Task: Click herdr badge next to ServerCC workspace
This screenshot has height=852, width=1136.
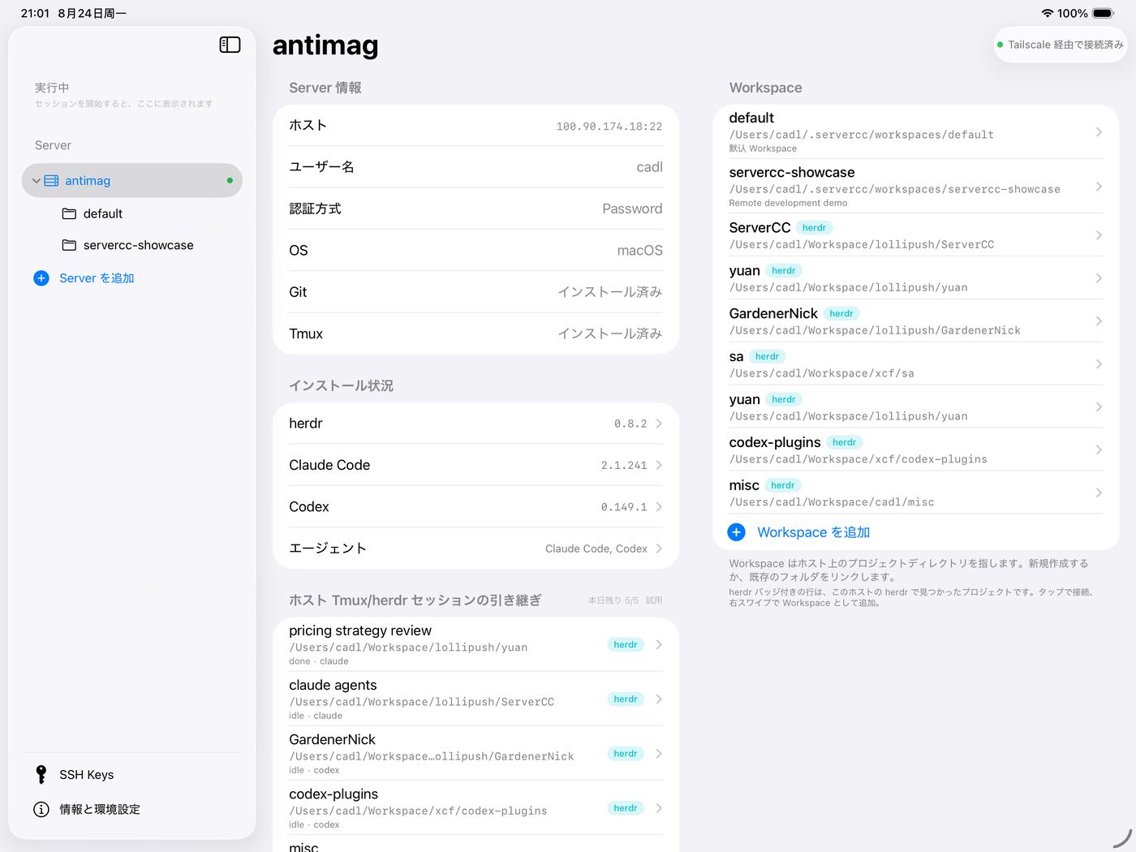Action: 814,228
